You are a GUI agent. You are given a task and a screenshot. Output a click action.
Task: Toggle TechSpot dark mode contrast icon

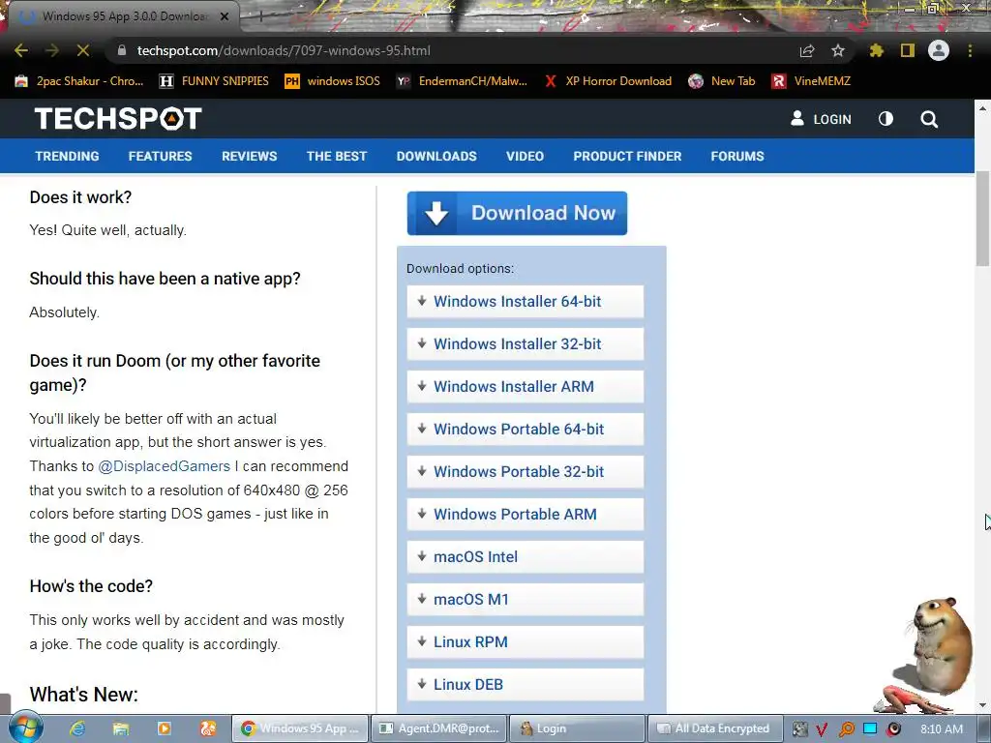[x=886, y=119]
